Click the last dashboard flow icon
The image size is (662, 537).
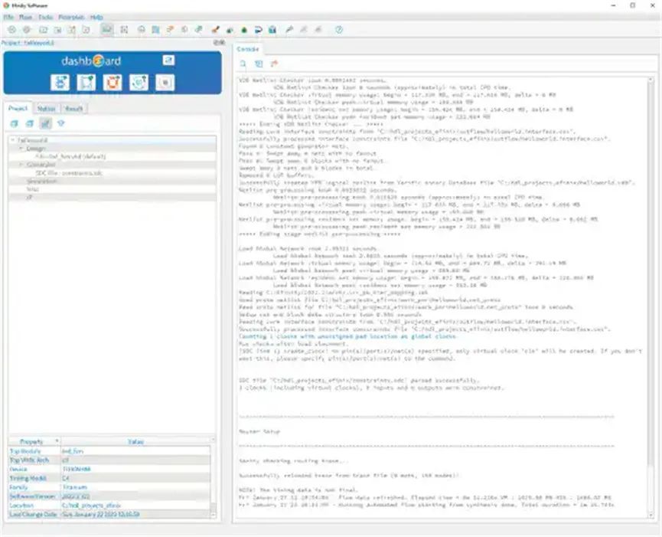coord(165,83)
